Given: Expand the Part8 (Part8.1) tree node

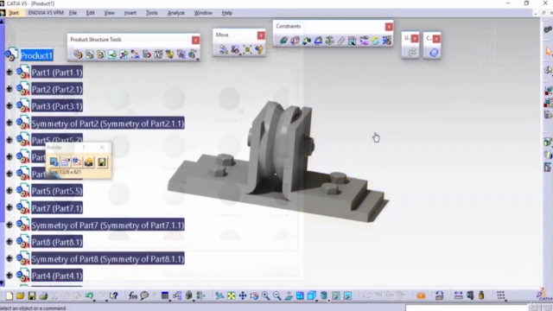Looking at the screenshot, I should point(10,242).
